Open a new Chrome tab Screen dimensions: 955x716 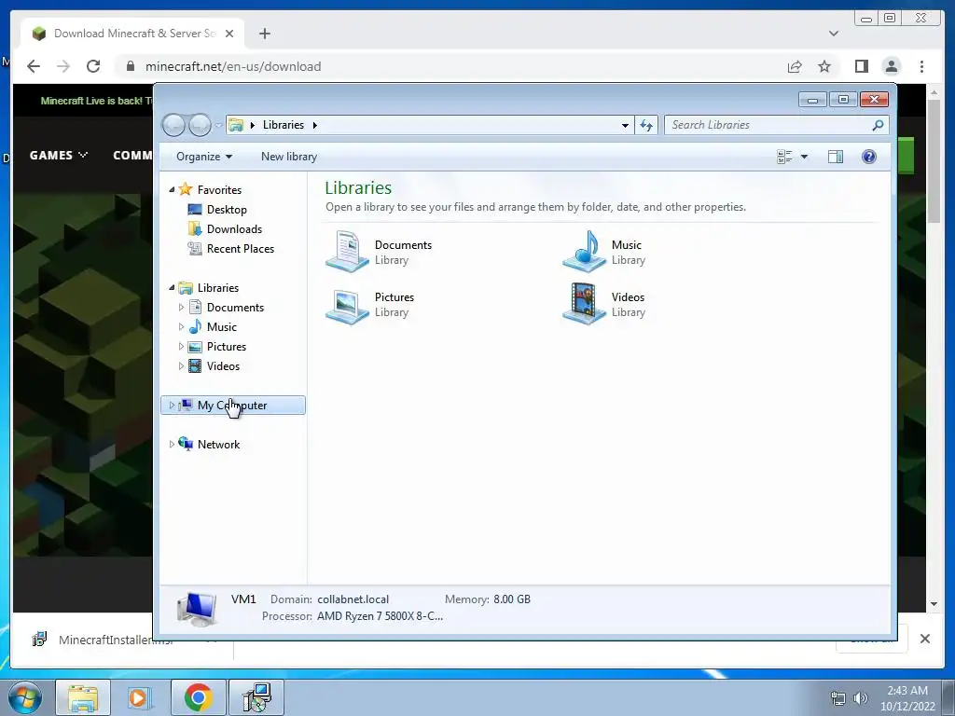tap(264, 34)
